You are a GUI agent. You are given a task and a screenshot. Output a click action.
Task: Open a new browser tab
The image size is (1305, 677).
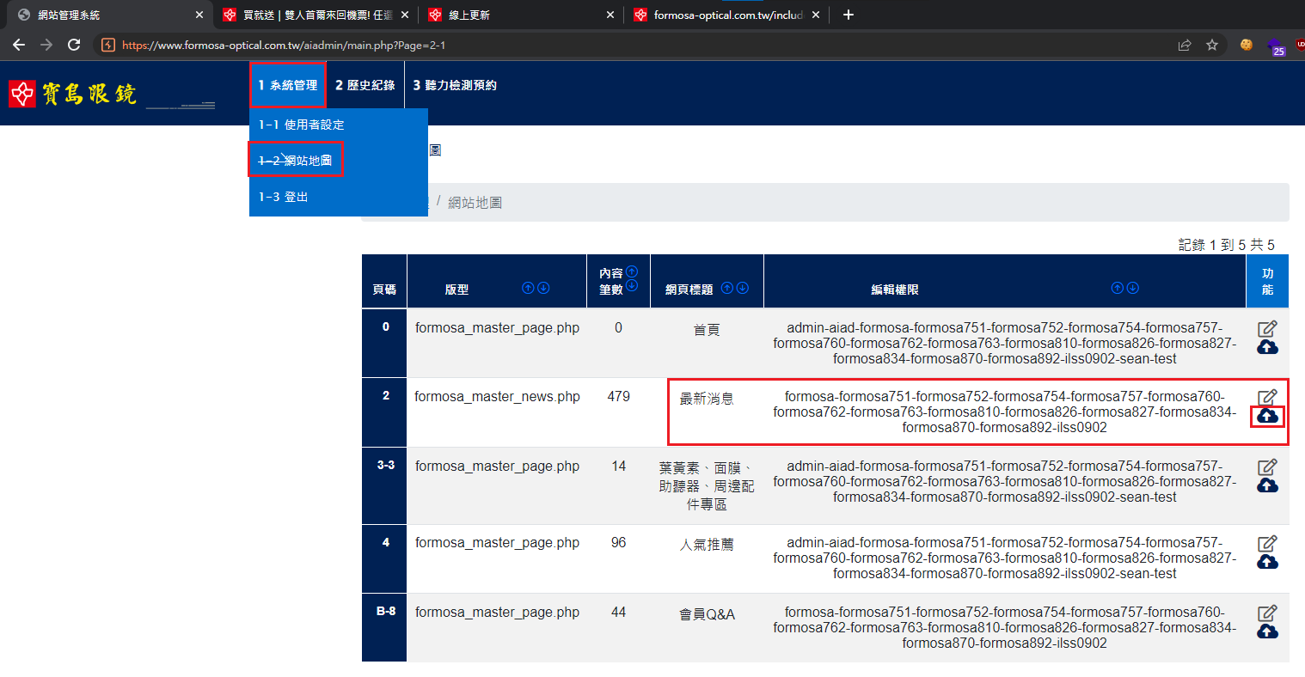849,15
